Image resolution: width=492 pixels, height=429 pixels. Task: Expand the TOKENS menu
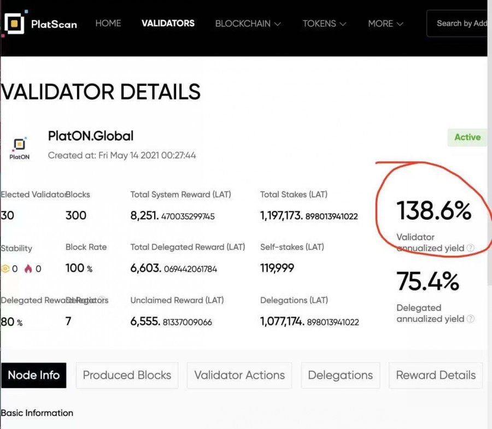[x=324, y=23]
